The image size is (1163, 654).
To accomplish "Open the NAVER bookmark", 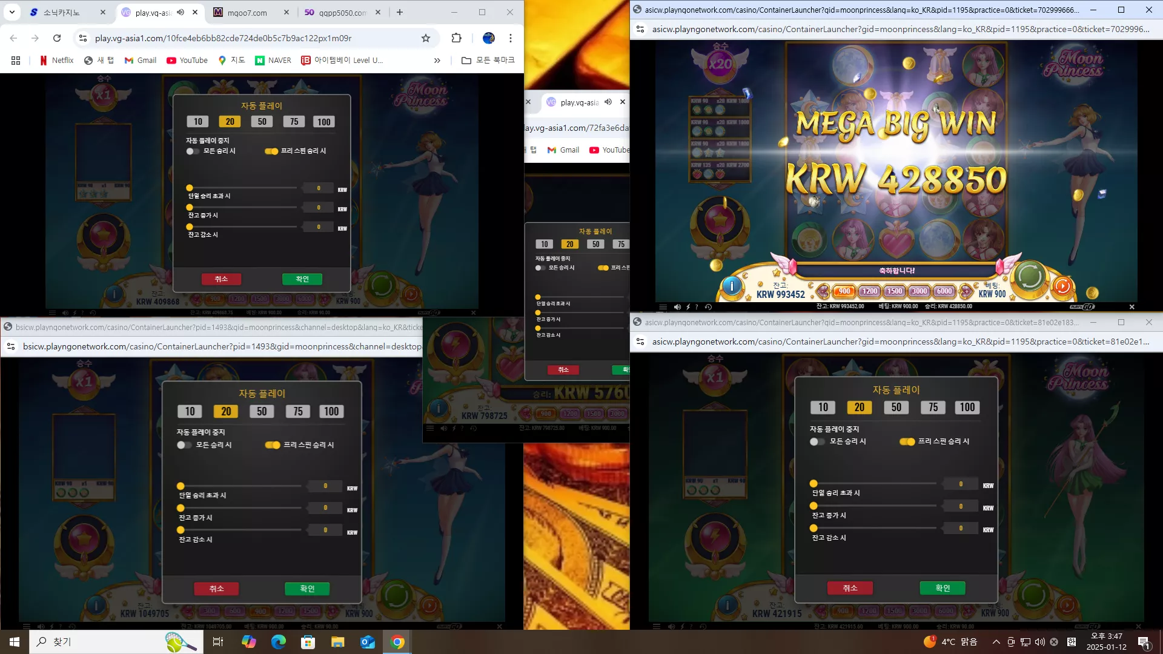I will (x=273, y=61).
